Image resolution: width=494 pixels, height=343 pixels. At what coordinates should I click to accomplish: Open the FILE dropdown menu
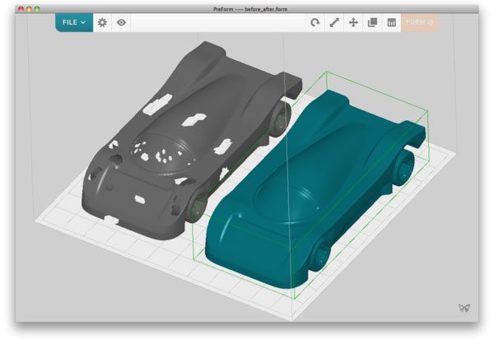click(74, 22)
